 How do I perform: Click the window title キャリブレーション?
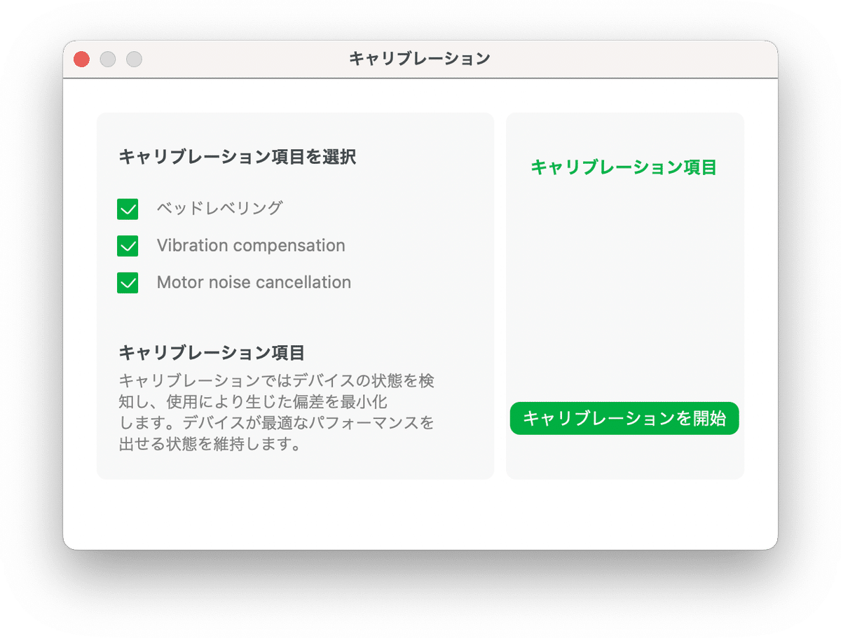tap(420, 59)
